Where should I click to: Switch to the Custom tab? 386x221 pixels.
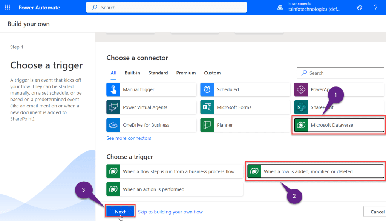click(x=212, y=73)
